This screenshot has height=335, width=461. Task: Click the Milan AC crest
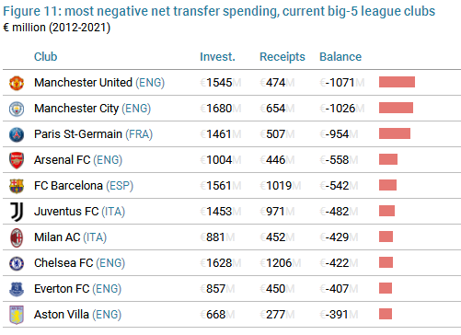(17, 237)
